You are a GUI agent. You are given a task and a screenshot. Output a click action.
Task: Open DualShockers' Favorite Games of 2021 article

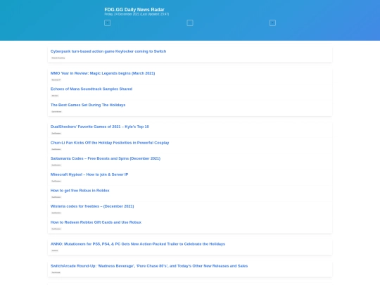[100, 127]
